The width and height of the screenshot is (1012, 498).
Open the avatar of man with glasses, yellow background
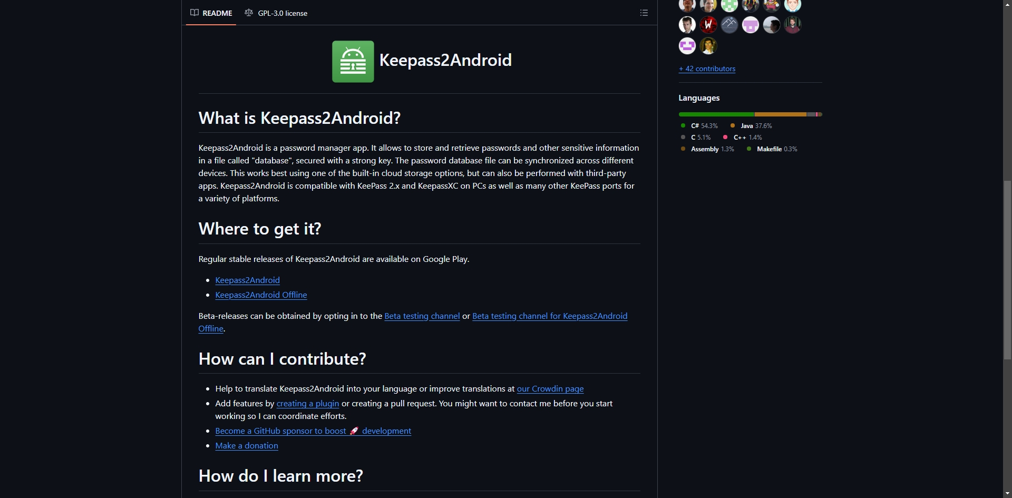[708, 46]
